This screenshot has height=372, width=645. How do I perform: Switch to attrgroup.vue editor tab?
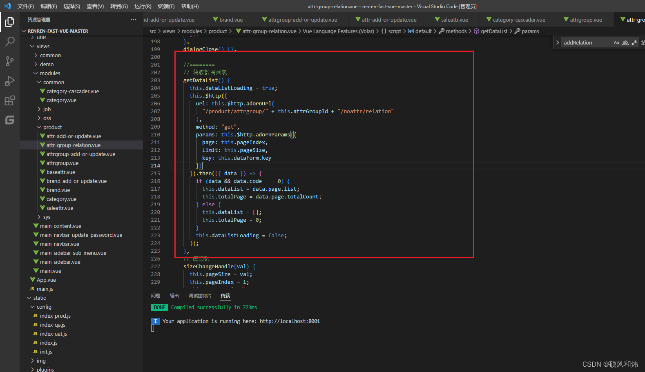[x=586, y=20]
